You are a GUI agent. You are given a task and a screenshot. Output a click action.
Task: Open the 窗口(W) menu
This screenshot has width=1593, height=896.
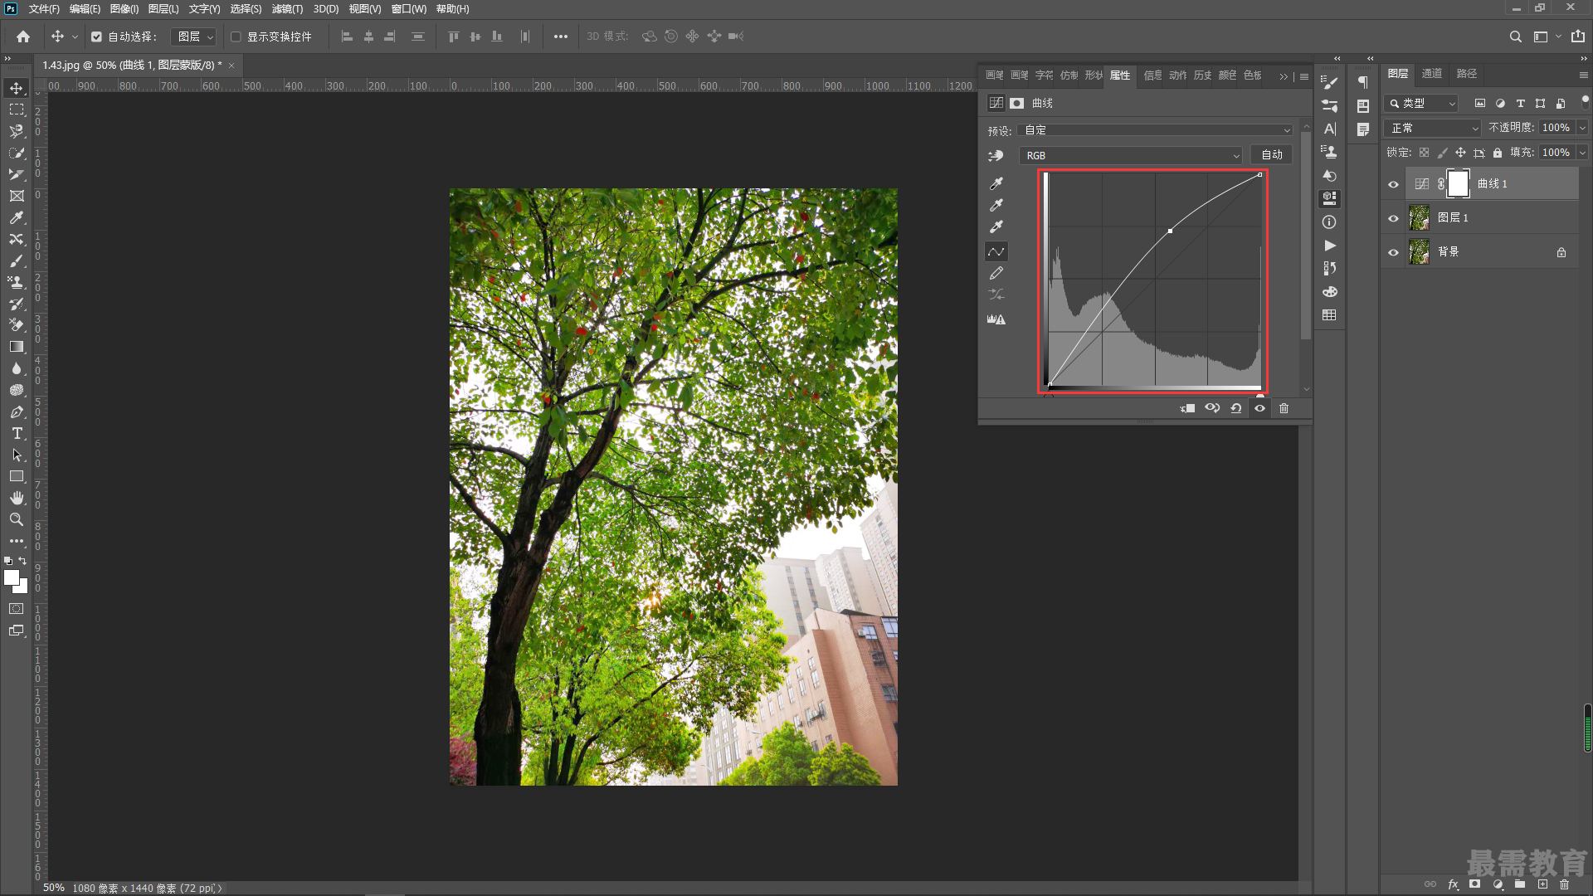click(409, 9)
